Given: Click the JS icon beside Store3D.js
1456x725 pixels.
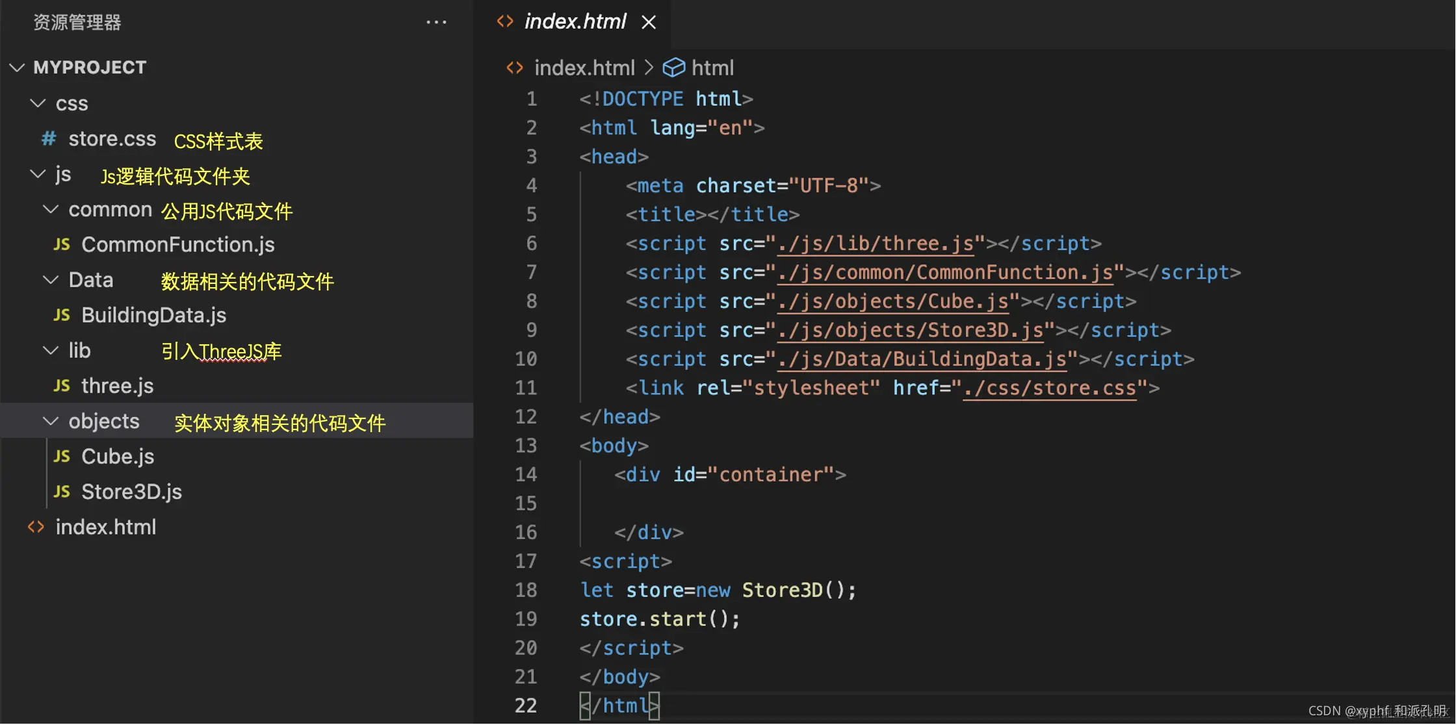Looking at the screenshot, I should (x=62, y=492).
